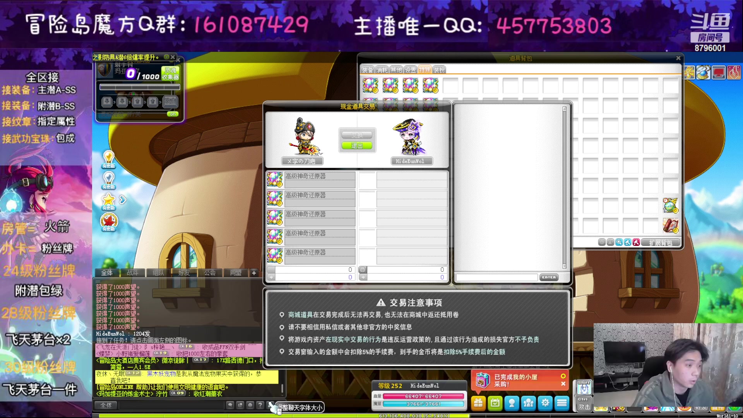
Task: Click the blue hammer icon in backpack
Action: pos(627,242)
